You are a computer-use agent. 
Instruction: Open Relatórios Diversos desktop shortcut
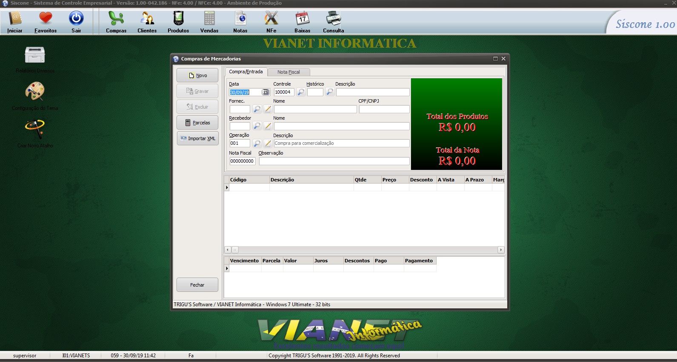click(x=35, y=59)
